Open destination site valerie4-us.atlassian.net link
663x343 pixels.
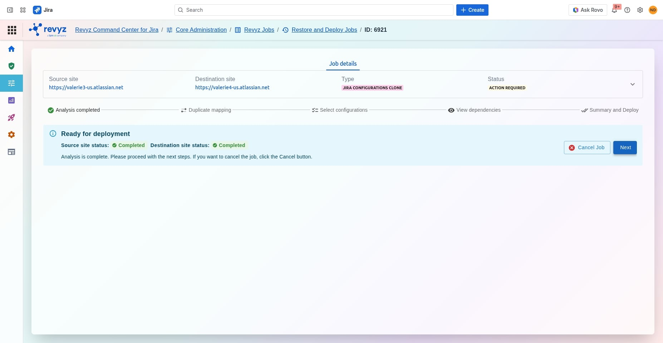pyautogui.click(x=232, y=87)
